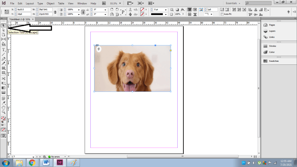The image size is (297, 167).
Task: Select the Free Transform tool
Action: [x=3, y=83]
